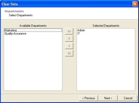This screenshot has height=103, width=139.
Task: Click empty footer space beside Previous button
Action: click(x=40, y=98)
